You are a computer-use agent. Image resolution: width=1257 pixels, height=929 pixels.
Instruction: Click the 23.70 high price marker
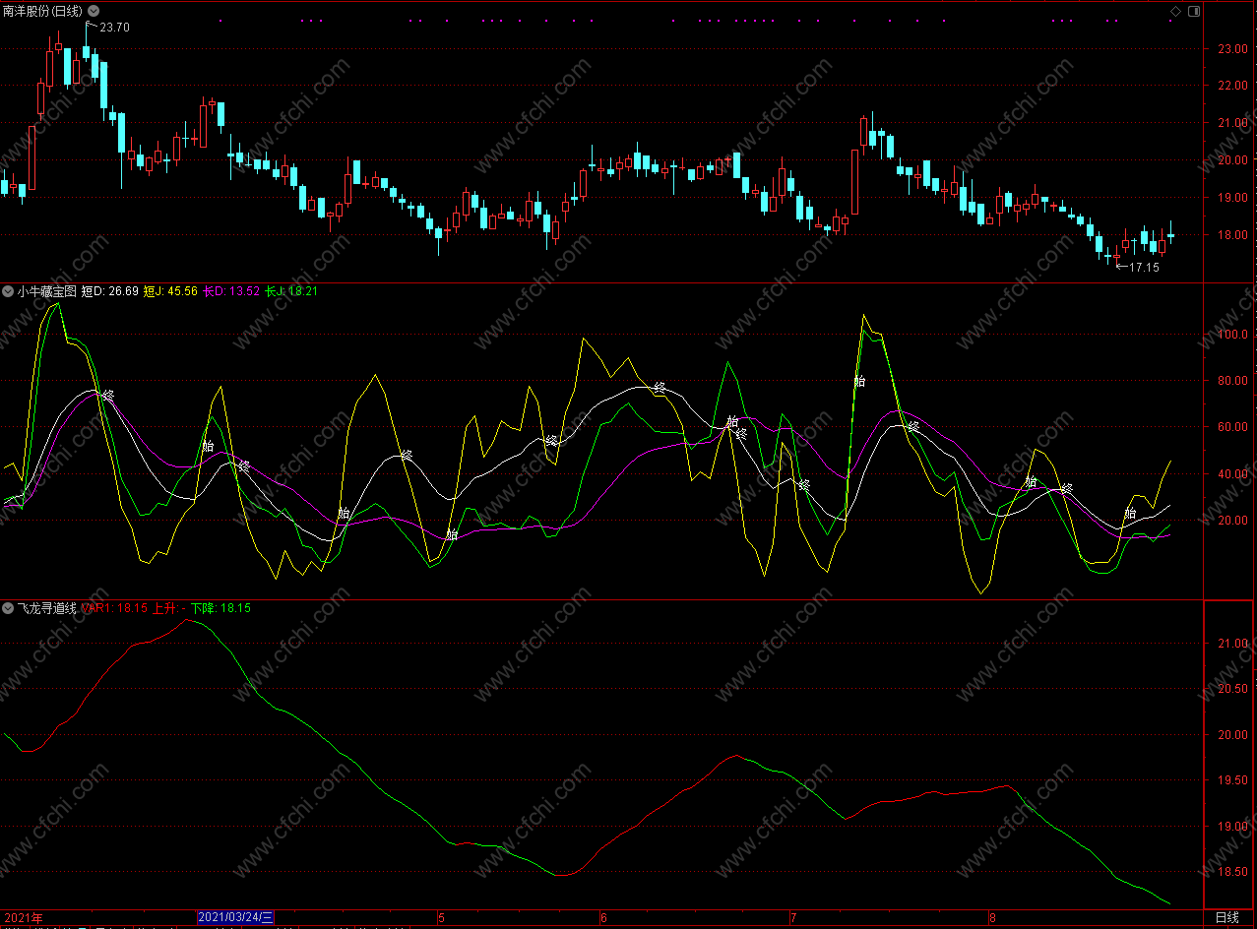click(x=115, y=28)
